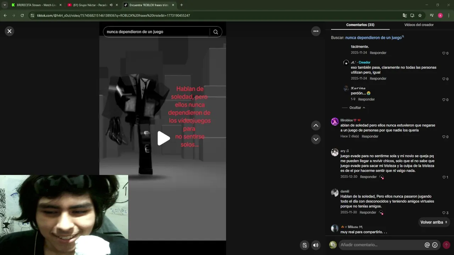Open the tab search dropdown arrow

click(x=5, y=5)
